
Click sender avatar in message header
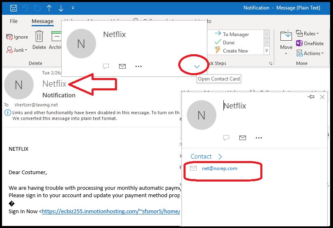pos(19,85)
